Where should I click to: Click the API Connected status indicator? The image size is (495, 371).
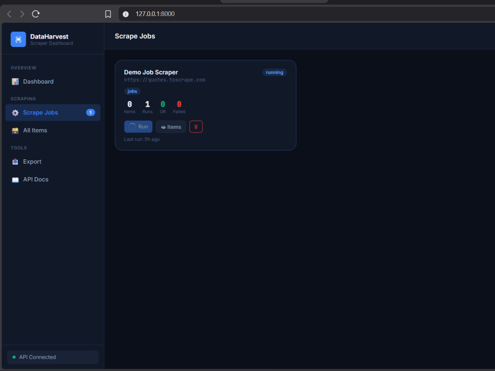[x=53, y=357]
